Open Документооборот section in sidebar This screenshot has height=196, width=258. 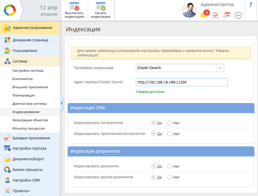[x=28, y=159]
